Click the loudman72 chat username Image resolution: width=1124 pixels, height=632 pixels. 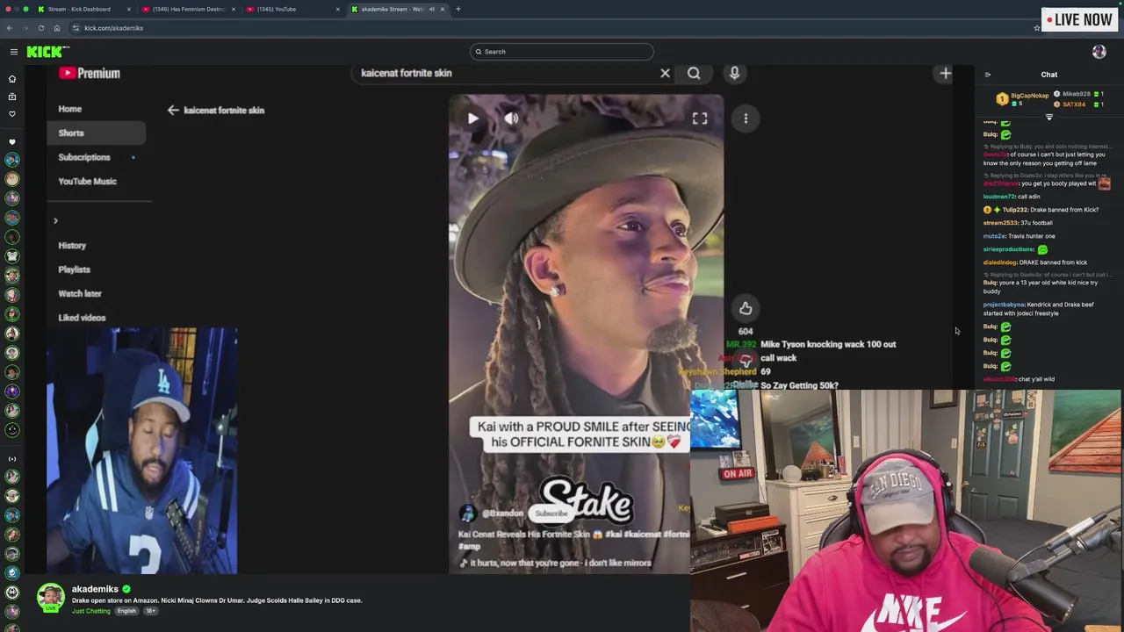point(998,197)
